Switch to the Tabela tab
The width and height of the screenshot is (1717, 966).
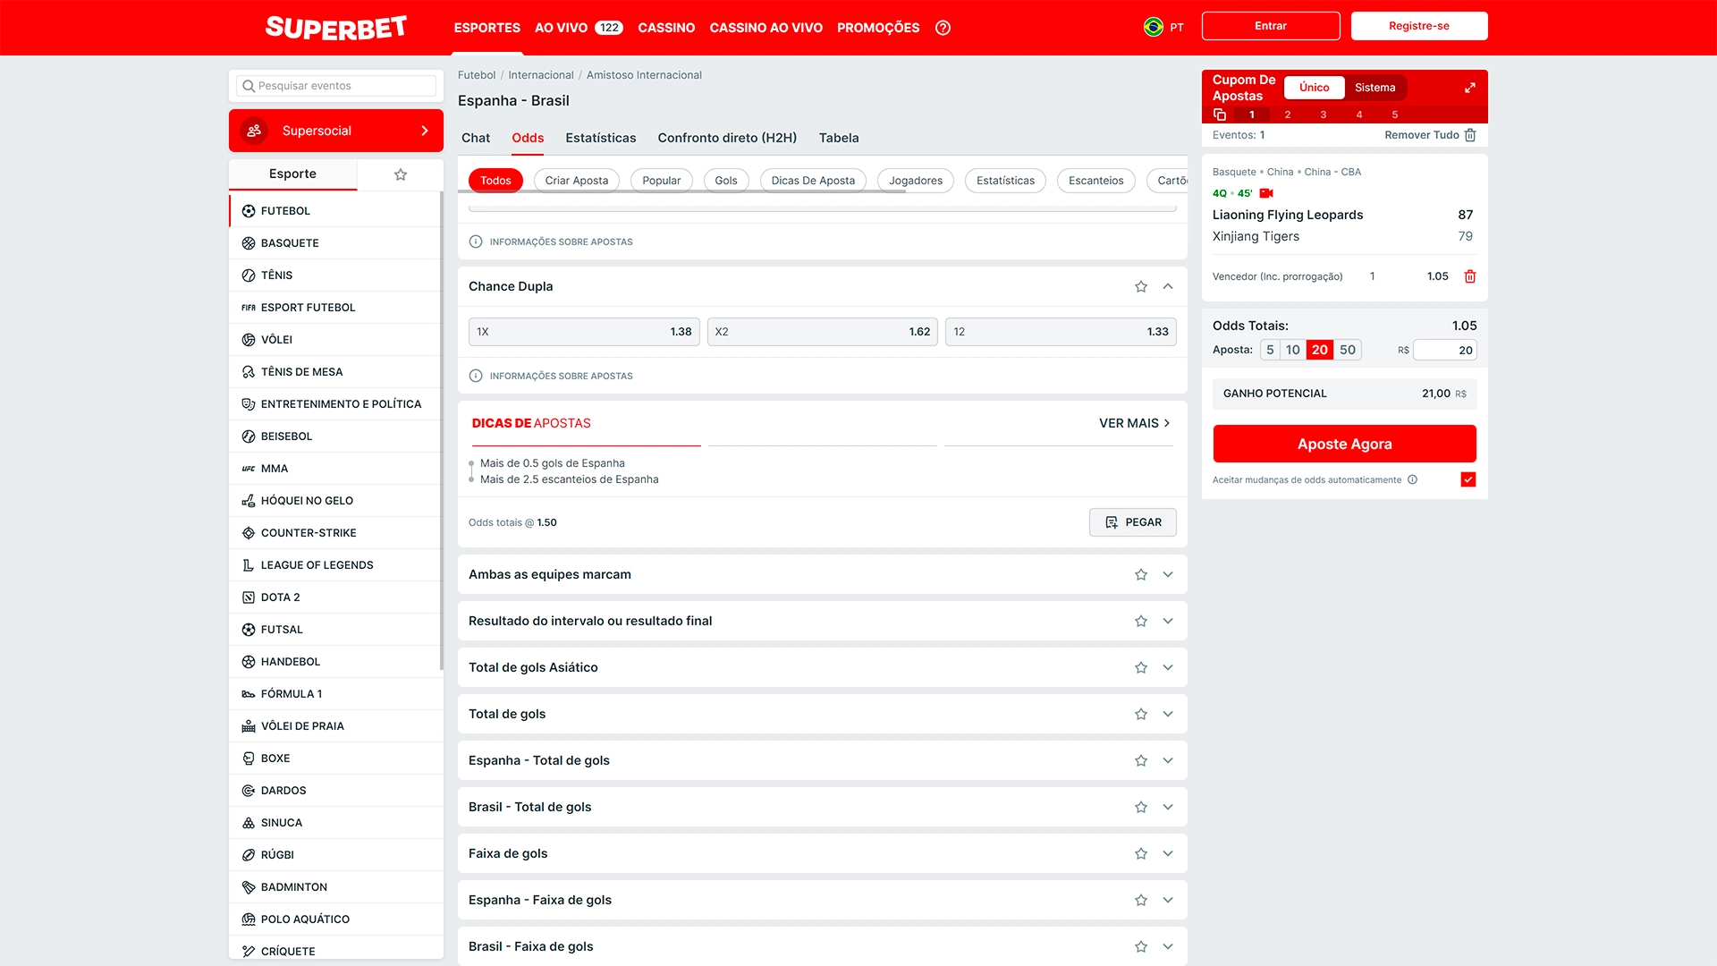pos(839,138)
